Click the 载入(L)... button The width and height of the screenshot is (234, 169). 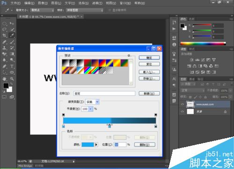(149, 72)
